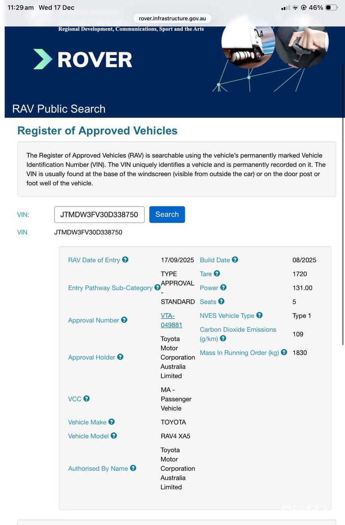The image size is (345, 525).
Task: Click help icon beside Vehicle Model
Action: 114,436
